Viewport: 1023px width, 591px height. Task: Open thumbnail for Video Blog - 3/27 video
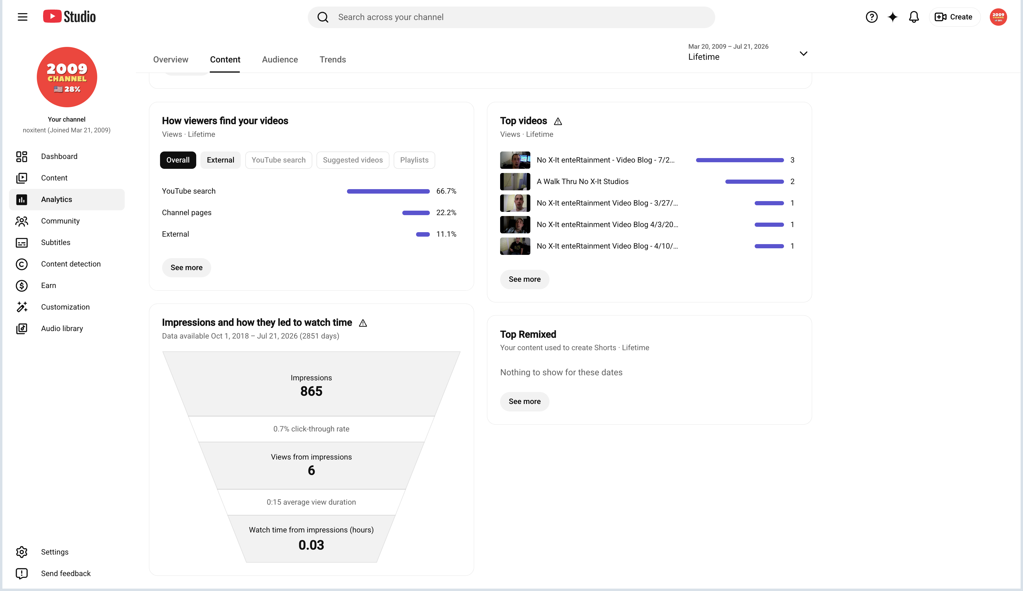point(515,203)
